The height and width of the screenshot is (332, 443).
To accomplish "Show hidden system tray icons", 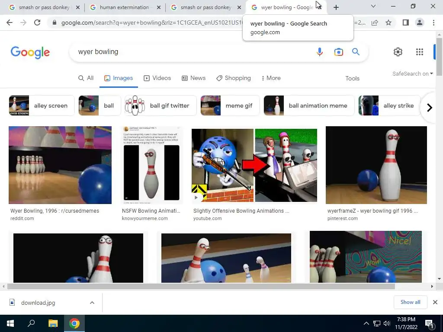I will click(x=366, y=323).
